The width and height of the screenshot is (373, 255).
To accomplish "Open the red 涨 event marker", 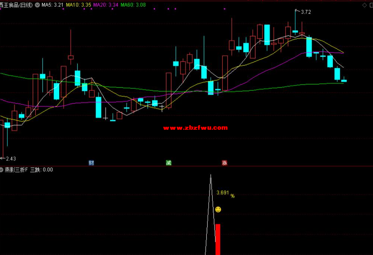I will click(225, 163).
